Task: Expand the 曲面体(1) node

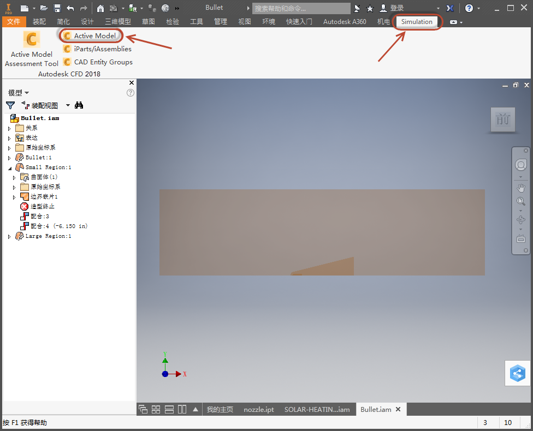Action: tap(14, 178)
